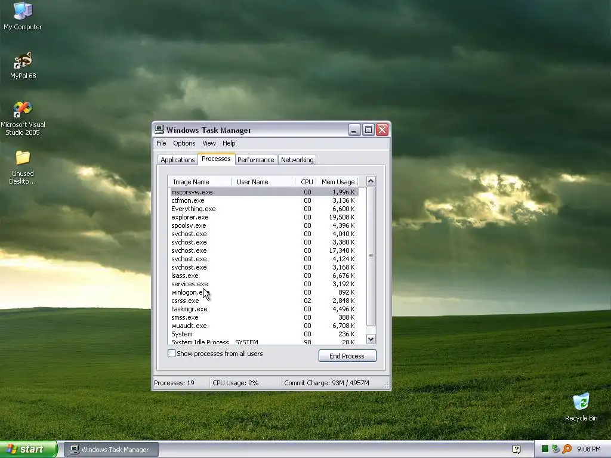Image resolution: width=611 pixels, height=458 pixels.
Task: Click network/device tray icon beside CPU meter
Action: click(556, 449)
